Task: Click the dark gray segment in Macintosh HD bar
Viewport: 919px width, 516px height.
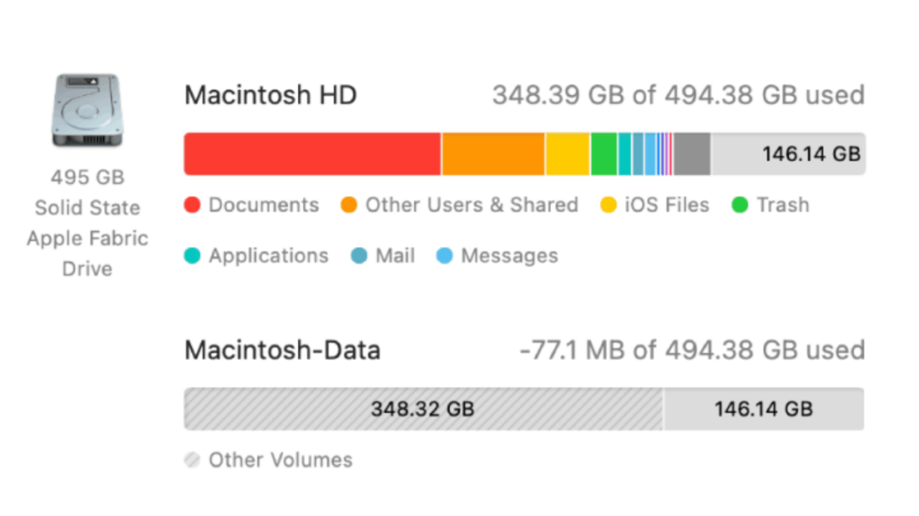Action: click(692, 154)
